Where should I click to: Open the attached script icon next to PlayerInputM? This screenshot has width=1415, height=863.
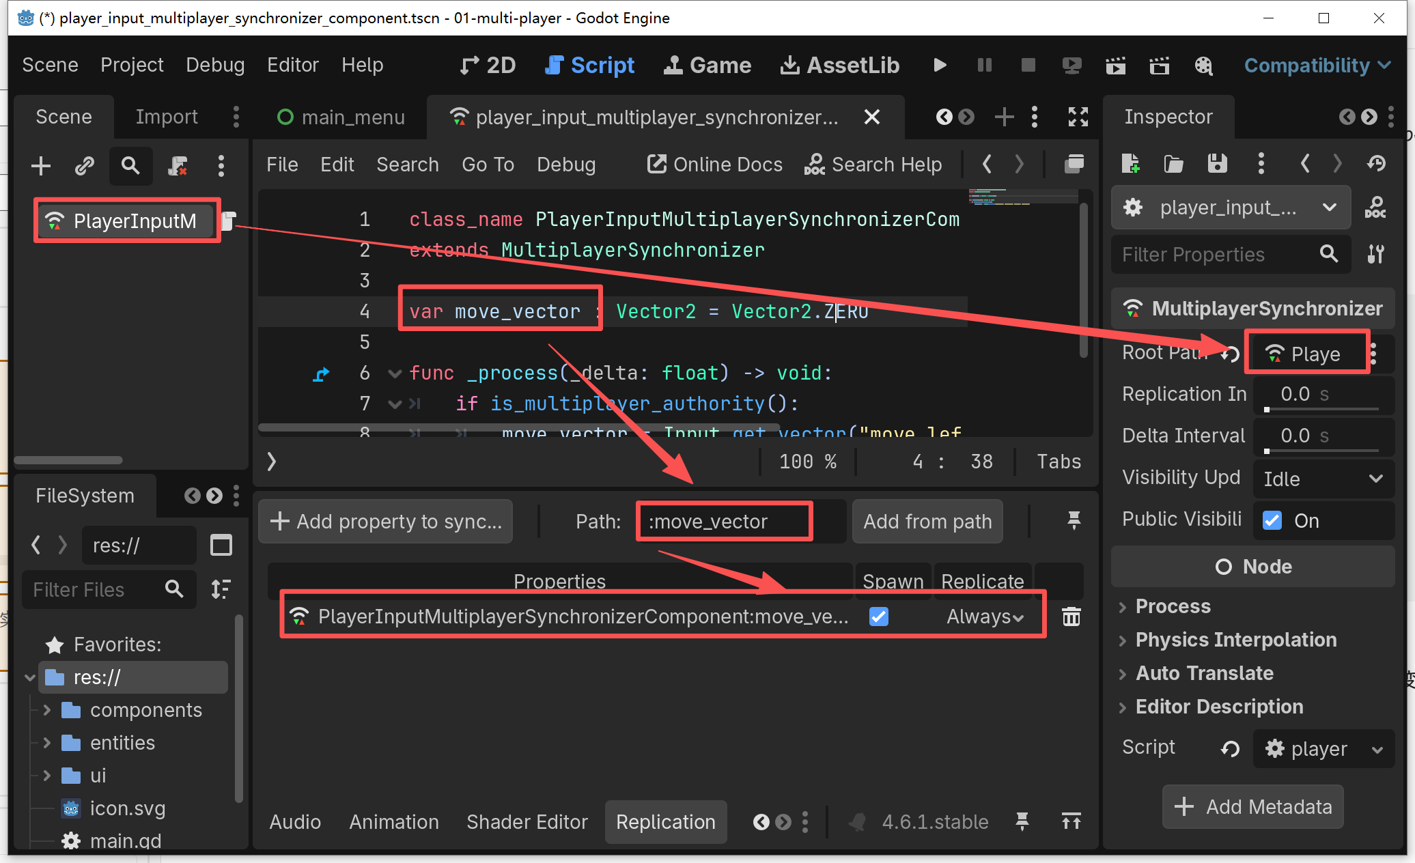point(229,220)
